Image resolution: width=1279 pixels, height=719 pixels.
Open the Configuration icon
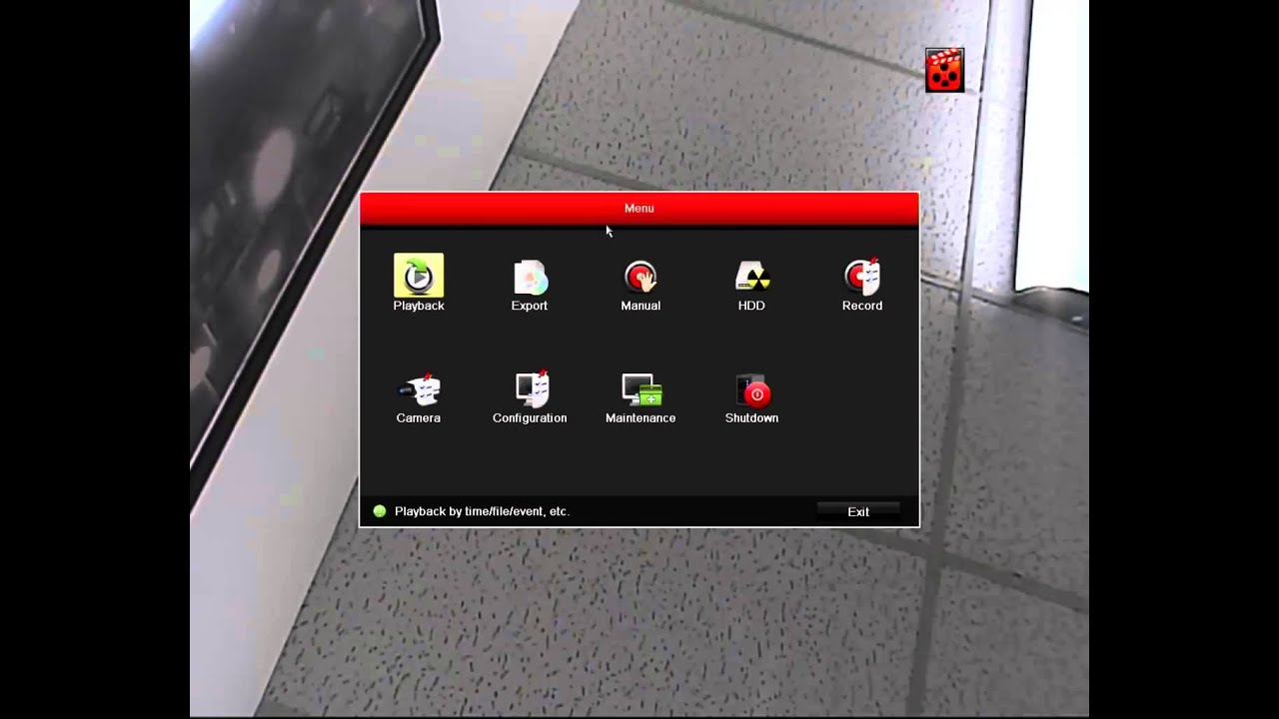531,389
